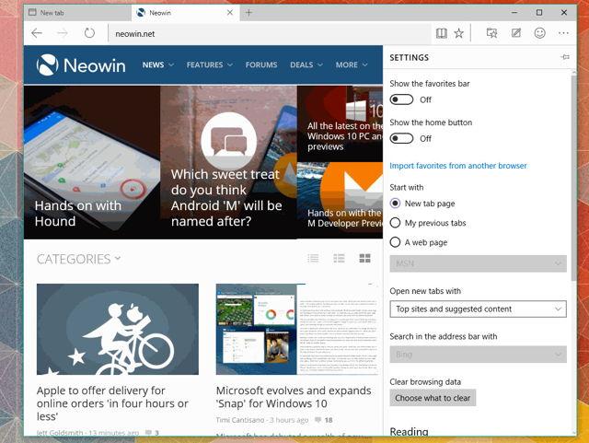Open the Hub favorites panel icon
The image size is (589, 443).
point(491,33)
